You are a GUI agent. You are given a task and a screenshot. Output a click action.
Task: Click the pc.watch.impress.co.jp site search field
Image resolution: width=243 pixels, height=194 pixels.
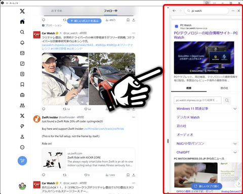coord(197,100)
